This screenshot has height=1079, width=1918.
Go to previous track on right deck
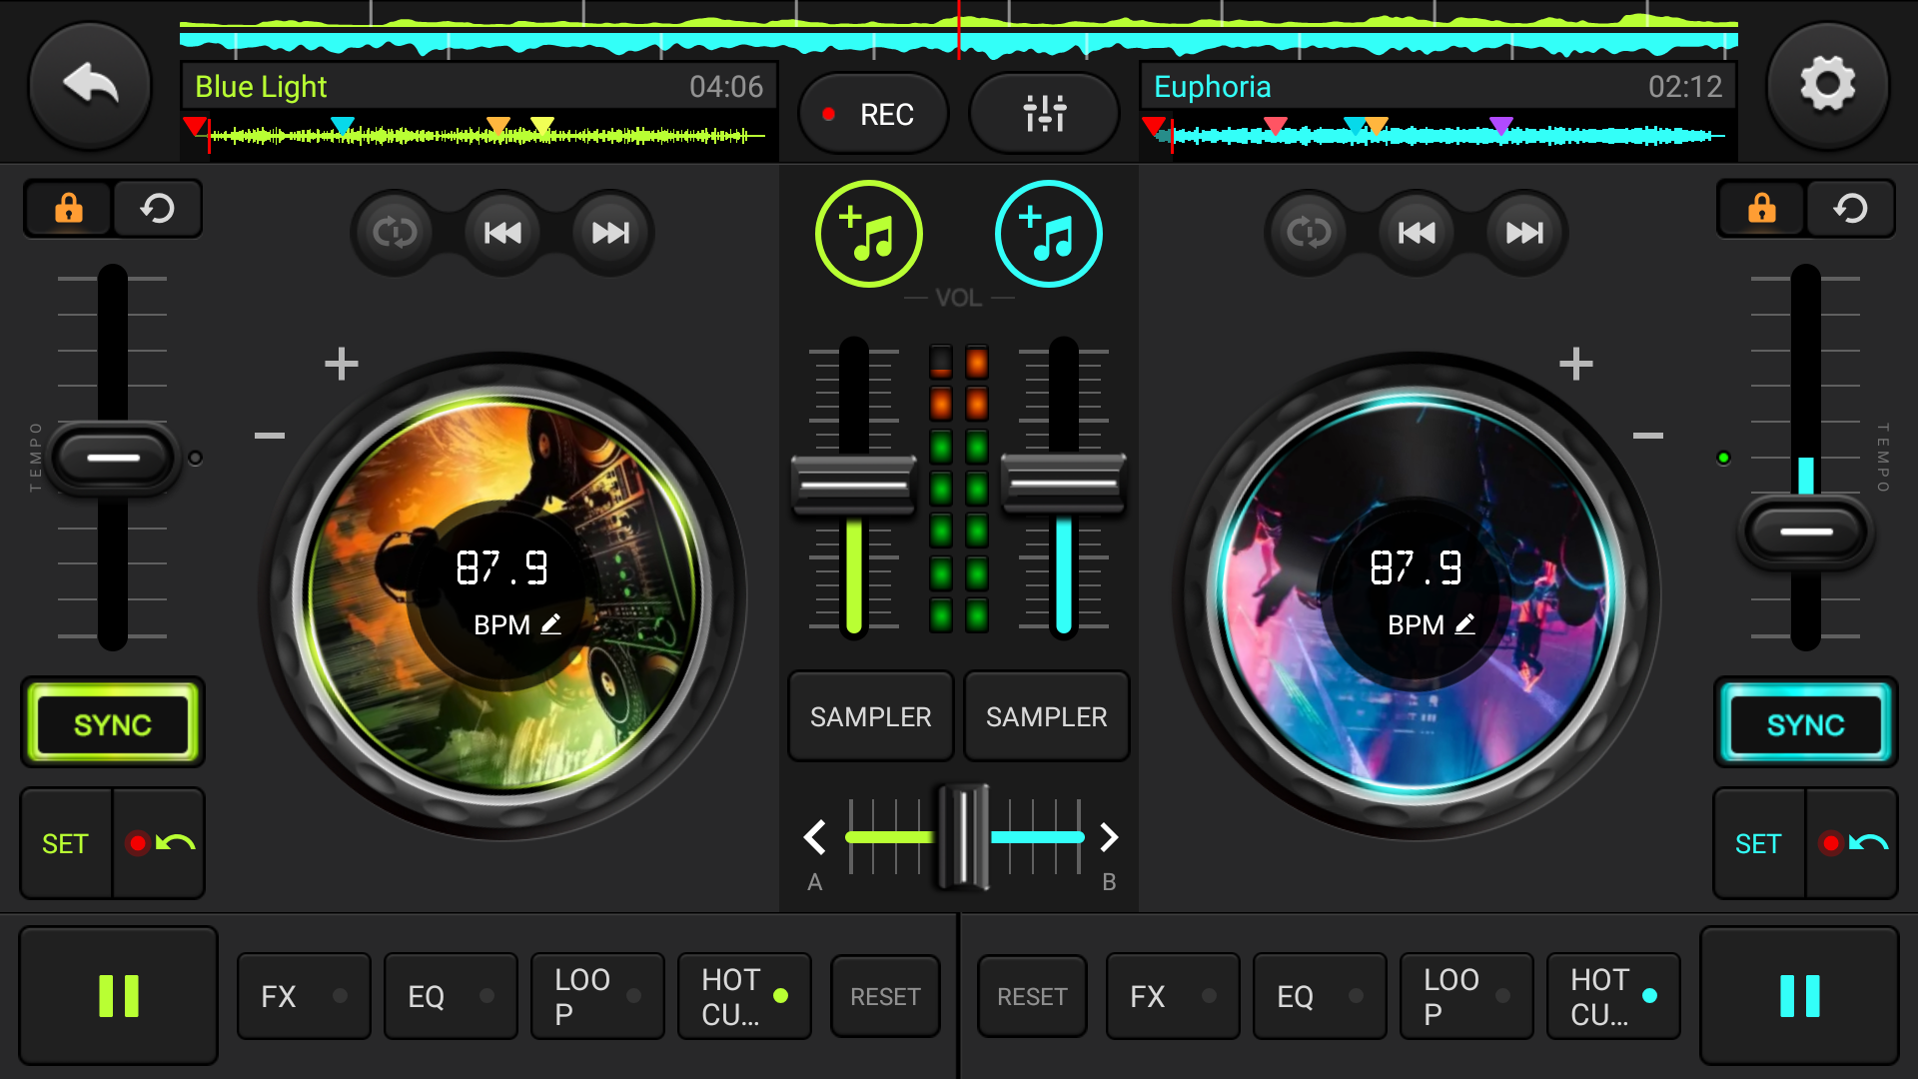click(1417, 233)
